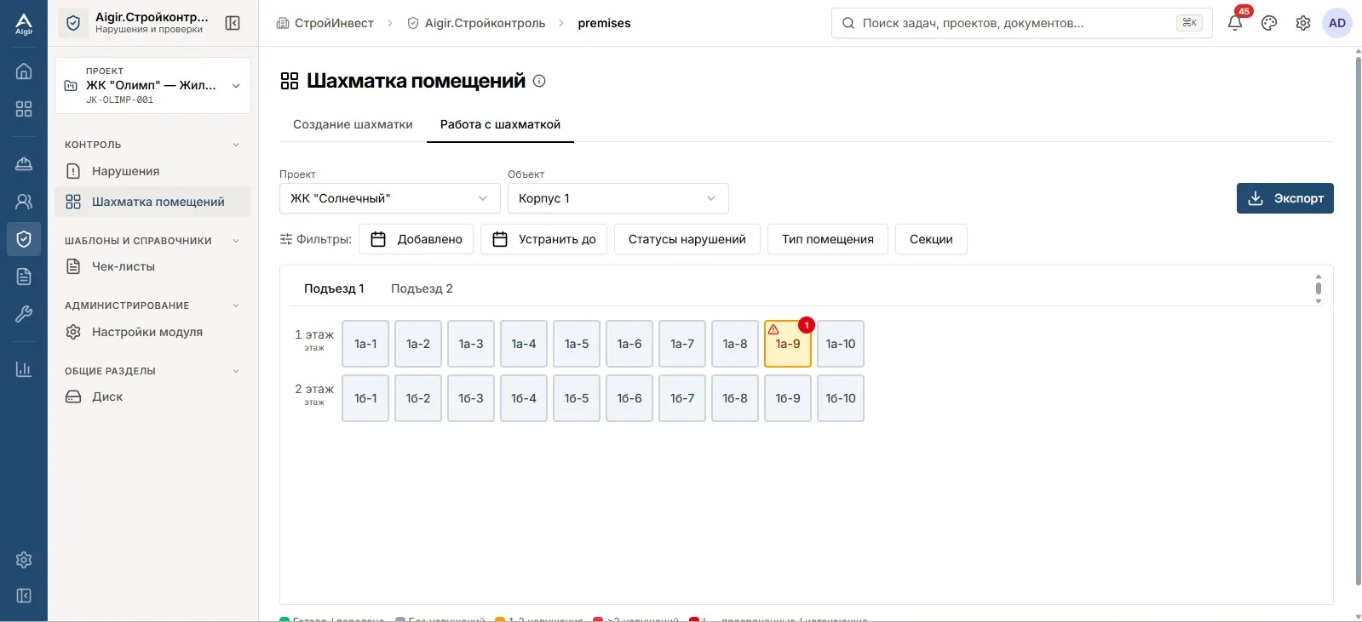The width and height of the screenshot is (1362, 622).
Task: Select premises cell 1б-9
Action: tap(788, 398)
